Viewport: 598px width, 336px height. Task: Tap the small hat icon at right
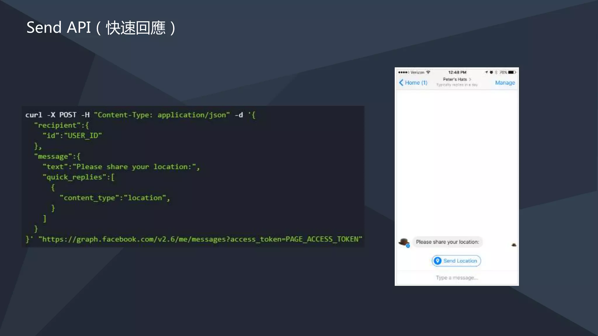click(514, 245)
